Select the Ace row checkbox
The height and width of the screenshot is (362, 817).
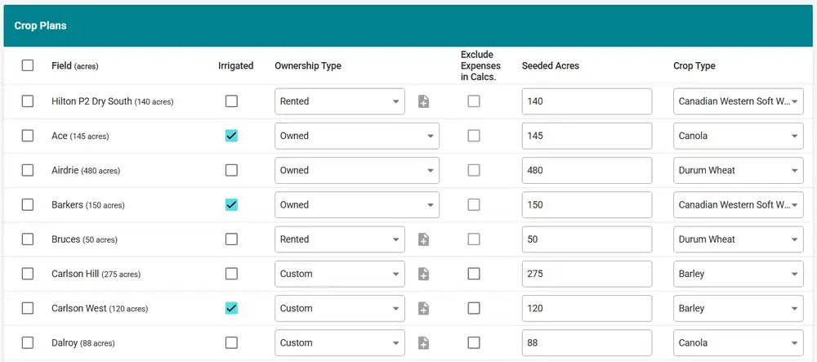coord(28,136)
